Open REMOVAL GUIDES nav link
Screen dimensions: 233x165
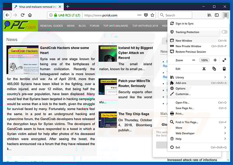coord(51,26)
